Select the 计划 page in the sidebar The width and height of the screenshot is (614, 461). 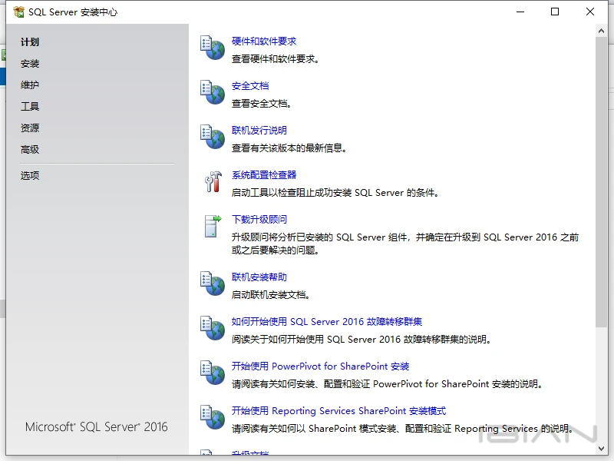pos(30,42)
